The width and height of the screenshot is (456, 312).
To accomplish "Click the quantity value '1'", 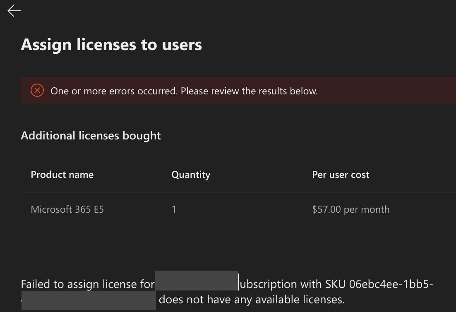I will pos(174,209).
